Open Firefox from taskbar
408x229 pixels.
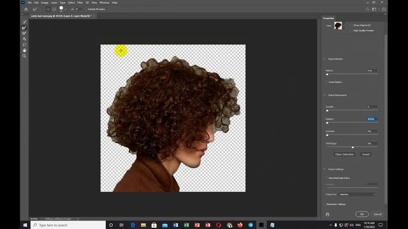click(x=240, y=225)
